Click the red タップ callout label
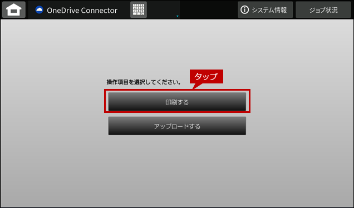This screenshot has width=354, height=208. (x=206, y=76)
